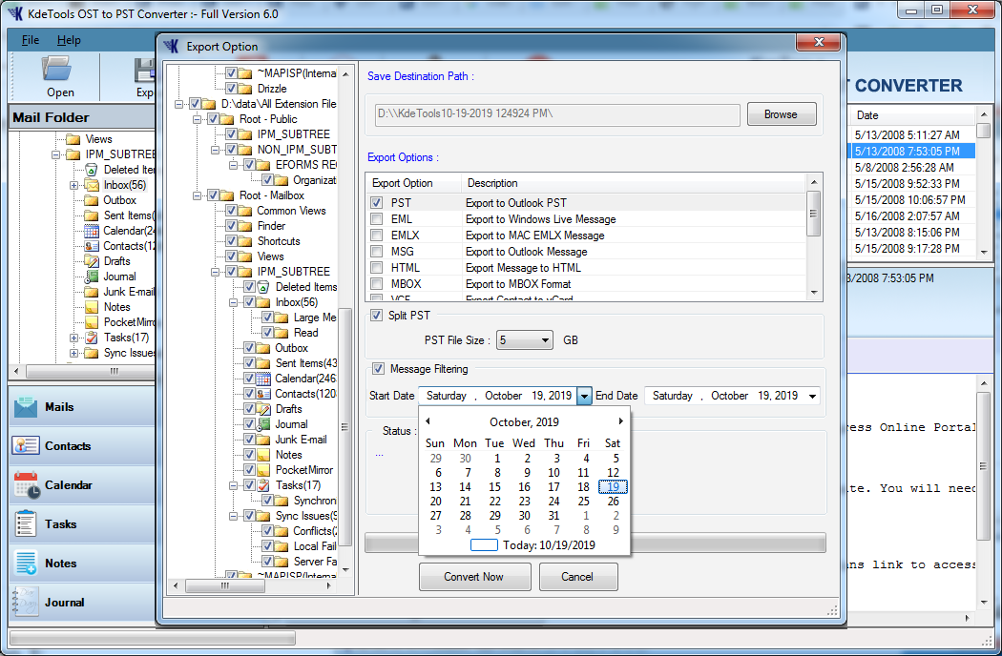The width and height of the screenshot is (1002, 656).
Task: Enable the EML export option checkbox
Action: [375, 218]
